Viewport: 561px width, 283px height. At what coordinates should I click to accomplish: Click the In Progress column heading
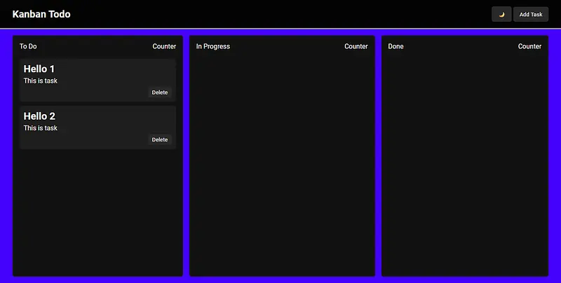point(213,46)
